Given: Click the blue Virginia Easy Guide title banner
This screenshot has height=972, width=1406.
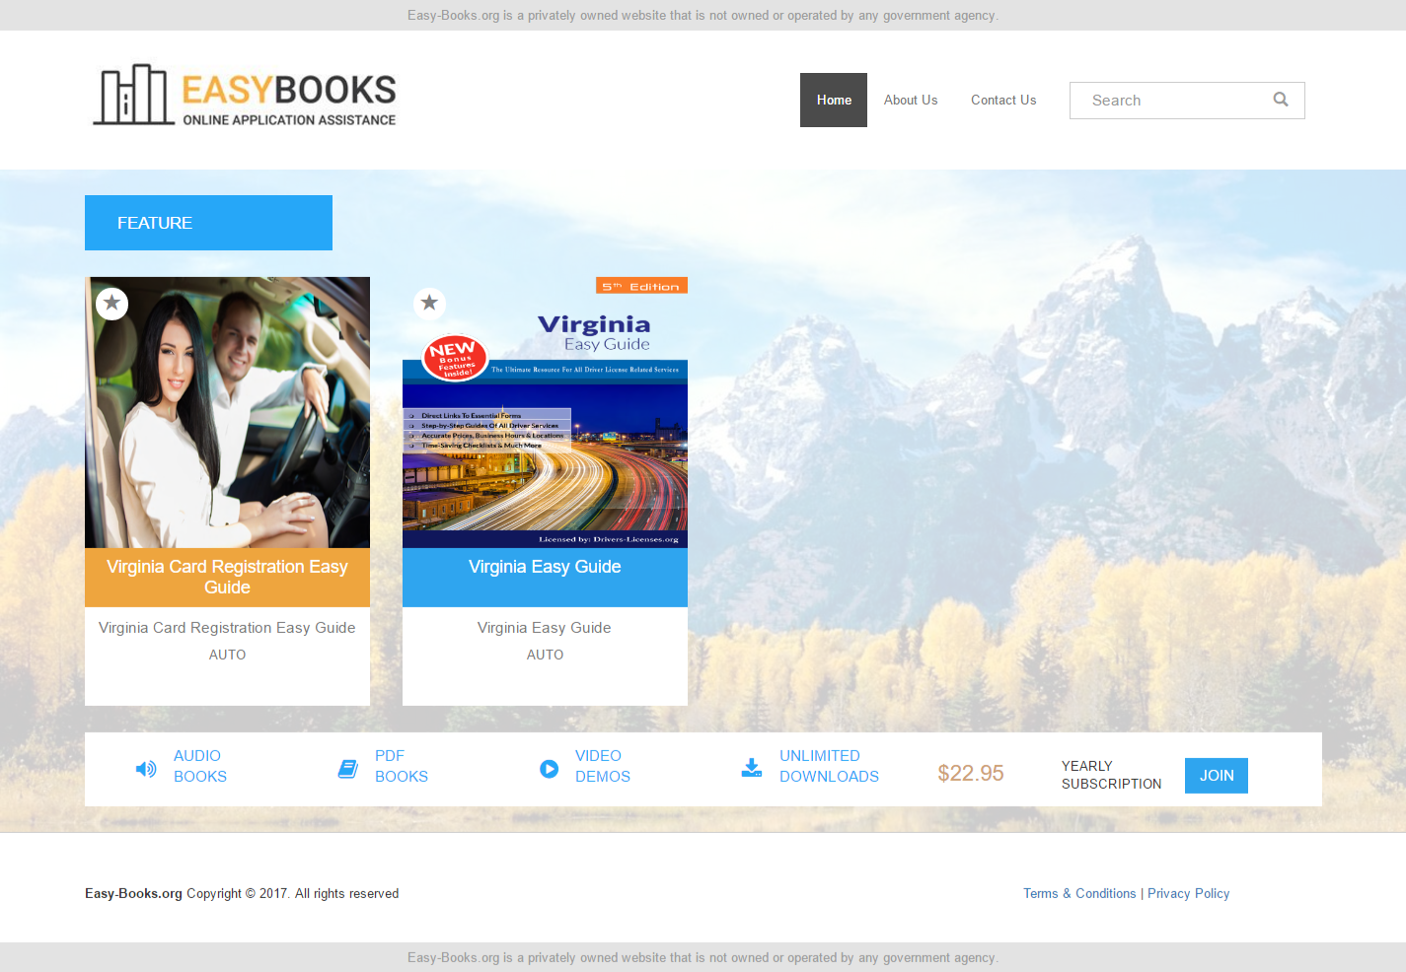Looking at the screenshot, I should (x=545, y=577).
